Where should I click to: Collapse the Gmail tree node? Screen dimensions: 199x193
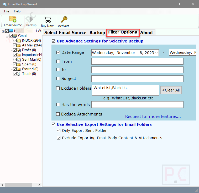[7, 36]
